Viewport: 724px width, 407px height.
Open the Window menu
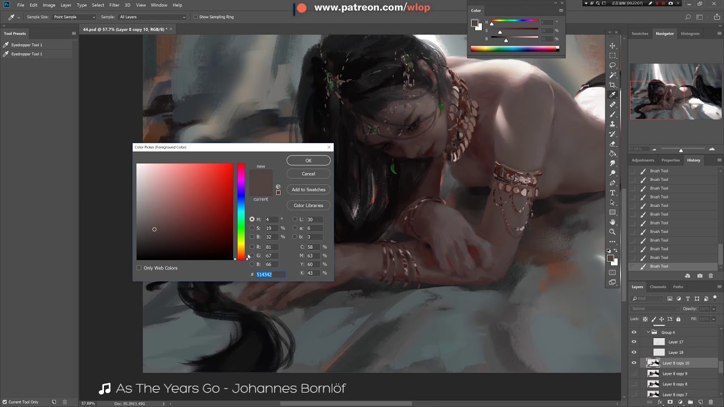coord(159,5)
